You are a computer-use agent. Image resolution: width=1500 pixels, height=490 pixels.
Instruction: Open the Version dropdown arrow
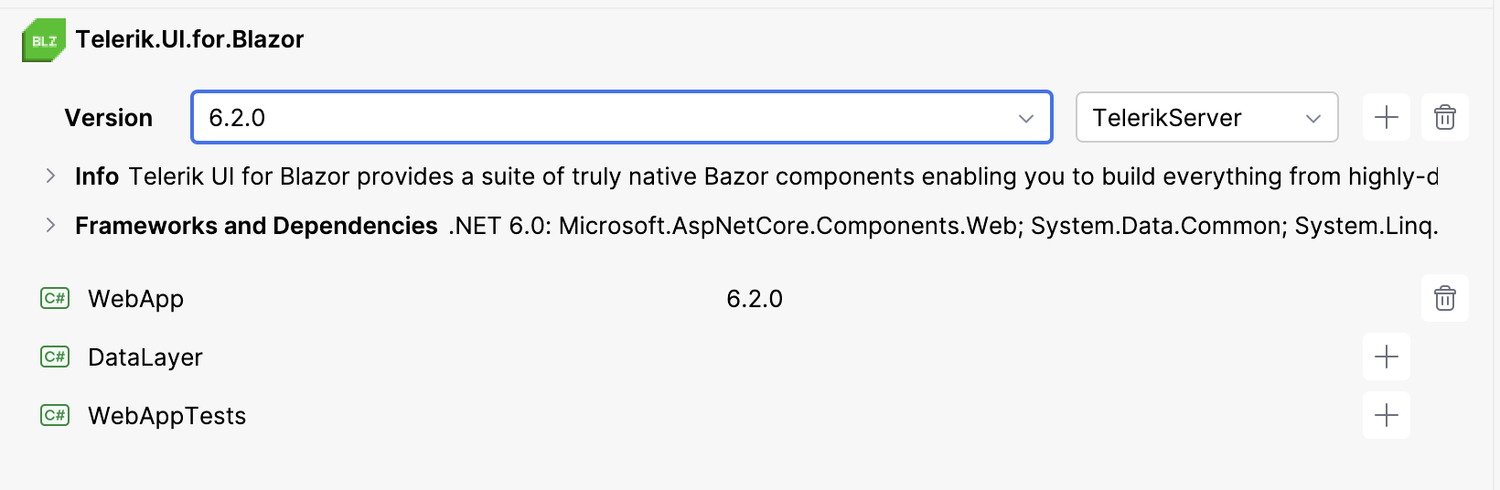[1026, 118]
